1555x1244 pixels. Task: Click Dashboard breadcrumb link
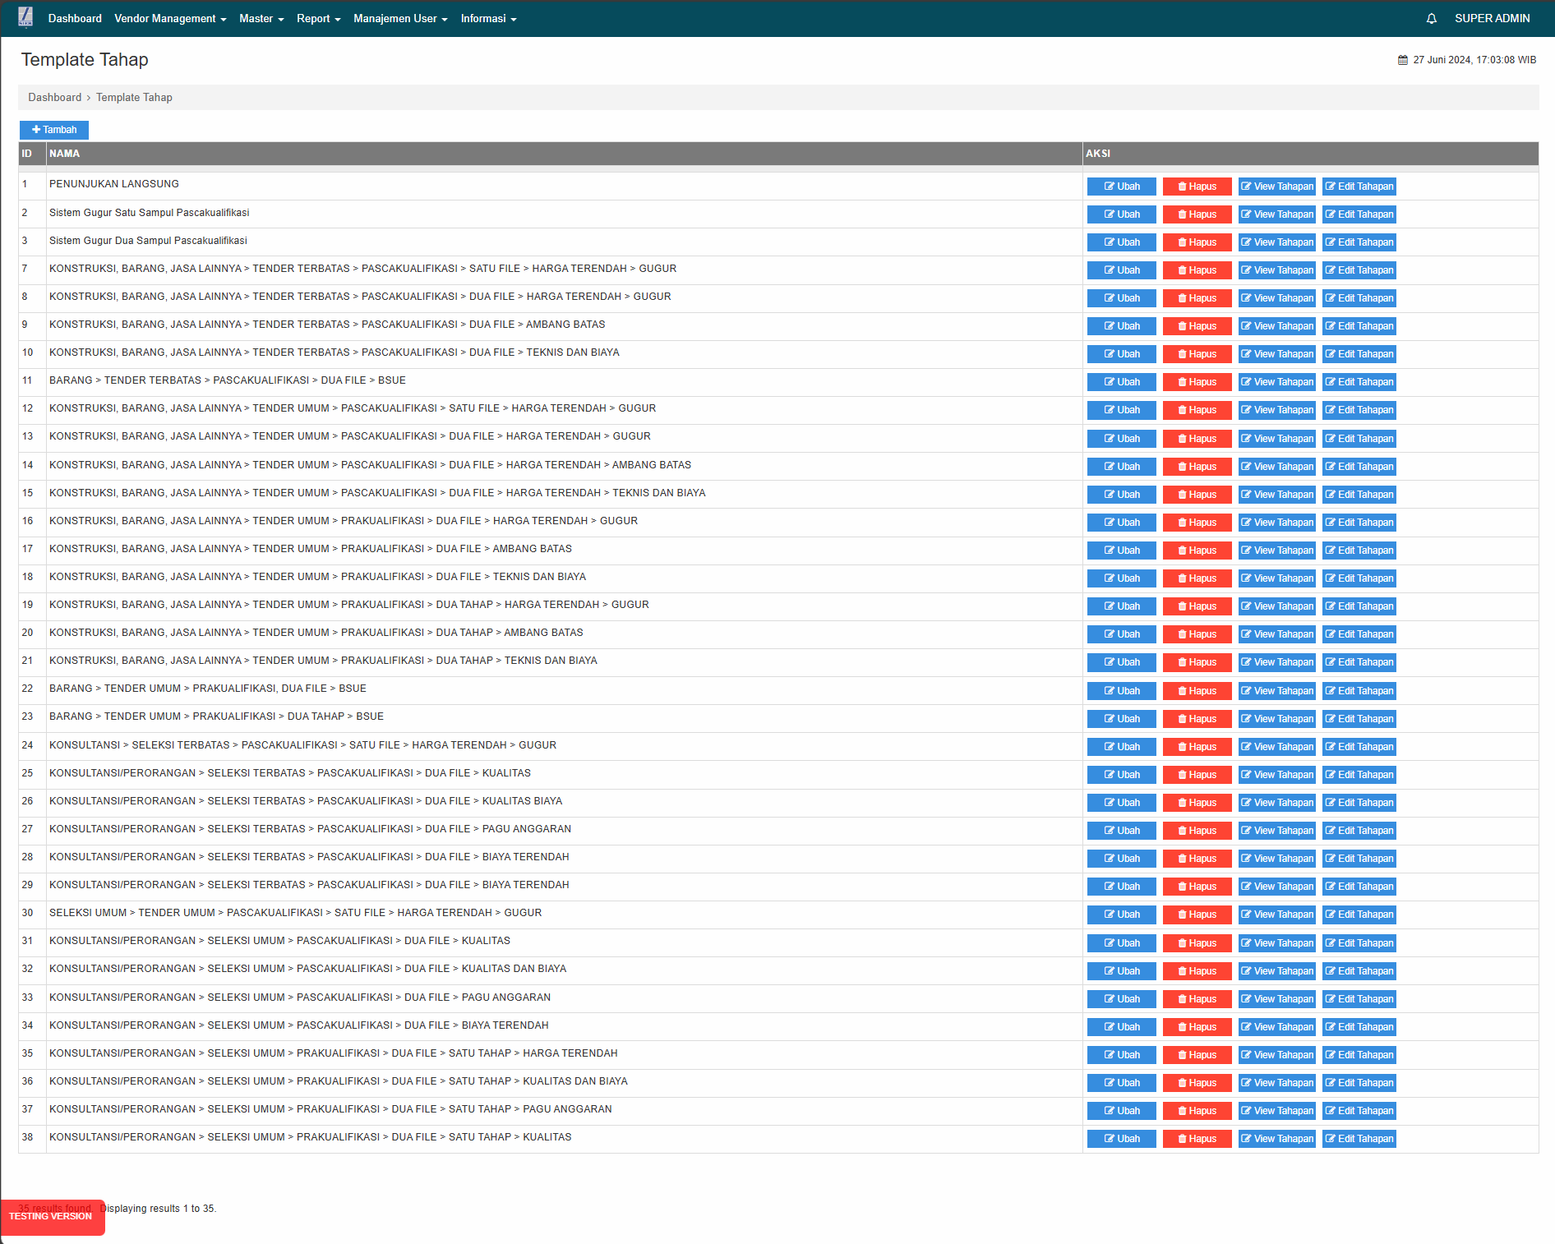tap(54, 97)
